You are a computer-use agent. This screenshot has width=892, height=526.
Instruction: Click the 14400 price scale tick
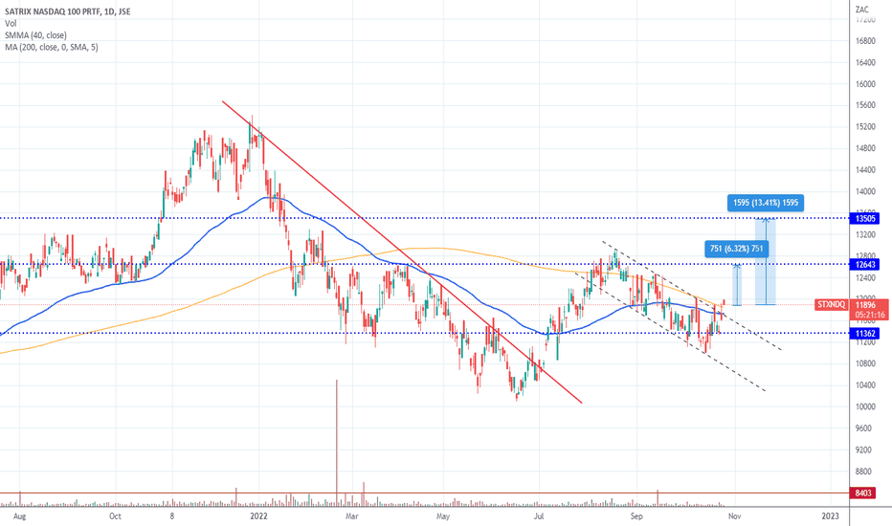point(865,170)
